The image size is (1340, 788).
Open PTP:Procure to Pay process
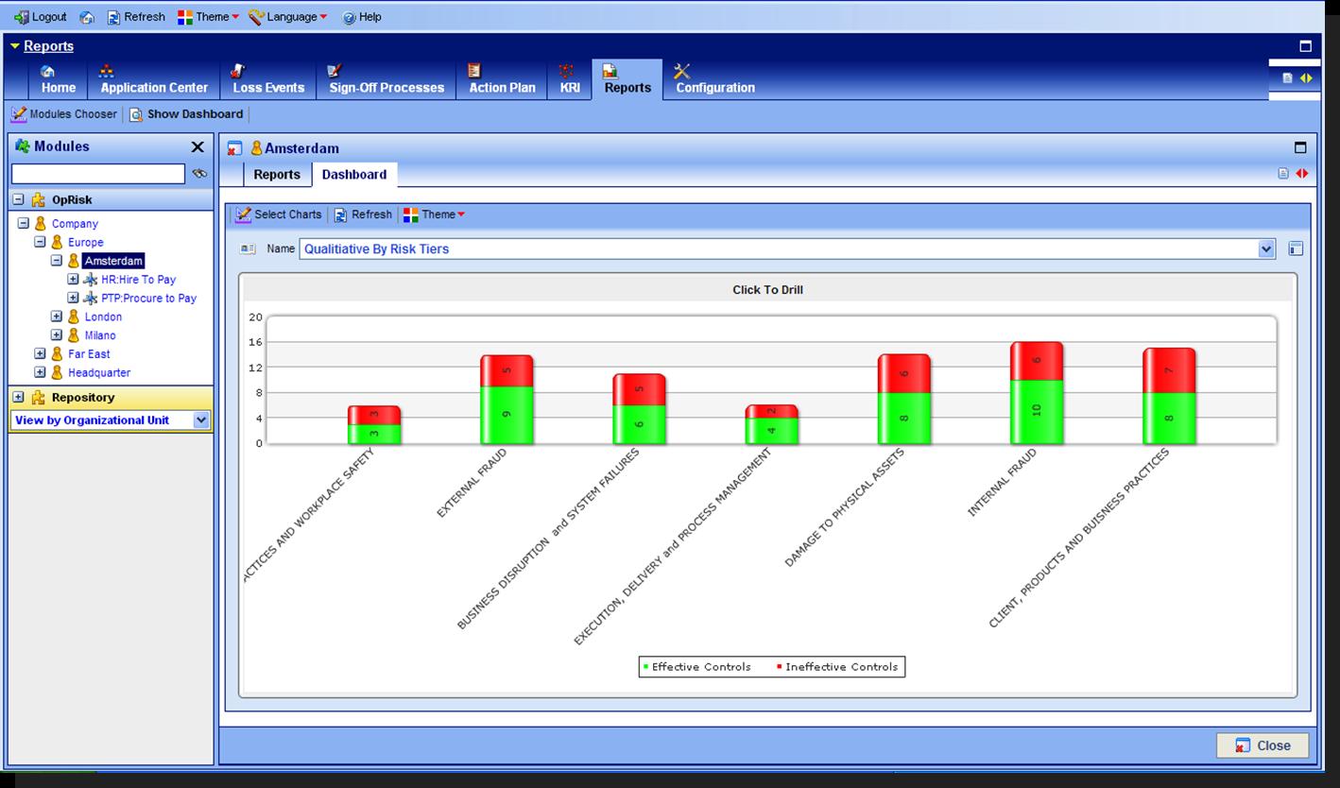tap(148, 299)
